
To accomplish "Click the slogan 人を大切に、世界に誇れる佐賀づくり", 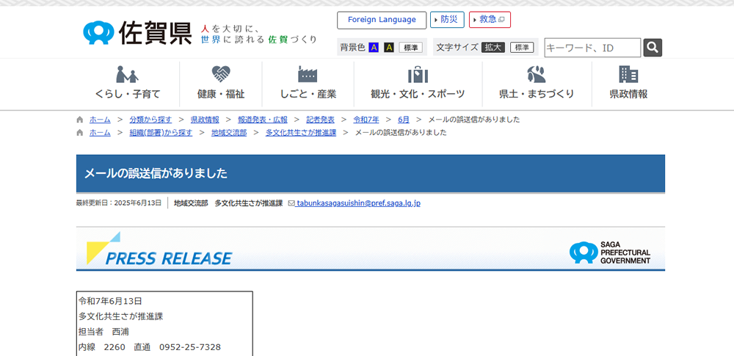I will (259, 34).
